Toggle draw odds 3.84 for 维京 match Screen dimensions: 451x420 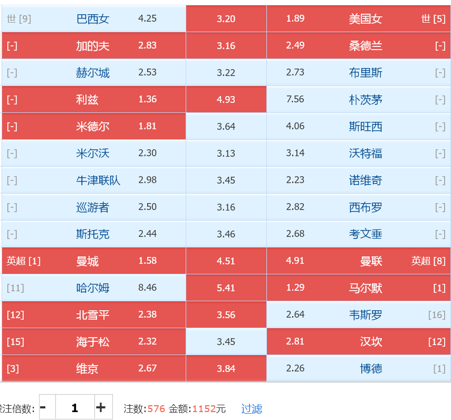[x=226, y=368]
